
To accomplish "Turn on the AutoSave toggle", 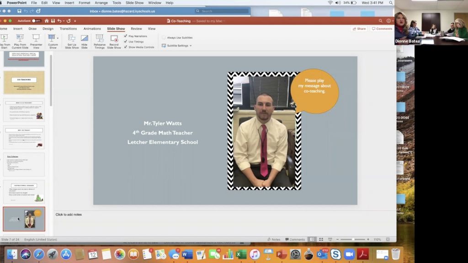I will click(x=35, y=21).
